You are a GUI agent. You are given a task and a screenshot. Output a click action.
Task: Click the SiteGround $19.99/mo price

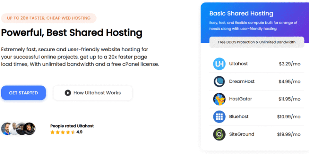[x=289, y=134]
